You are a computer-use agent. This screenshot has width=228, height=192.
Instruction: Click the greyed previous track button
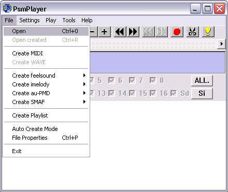pyautogui.click(x=148, y=32)
